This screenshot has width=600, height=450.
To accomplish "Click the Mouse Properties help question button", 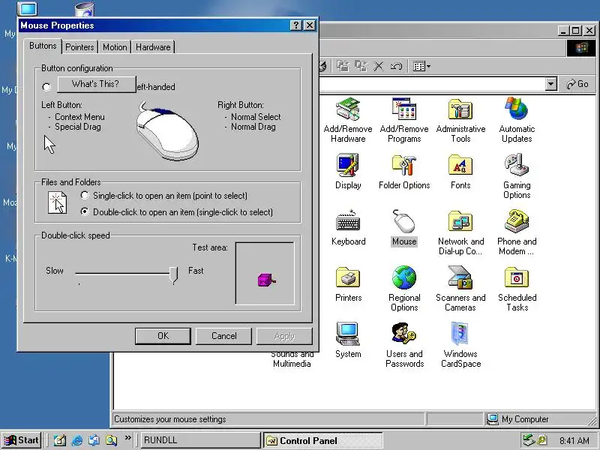I will click(295, 25).
